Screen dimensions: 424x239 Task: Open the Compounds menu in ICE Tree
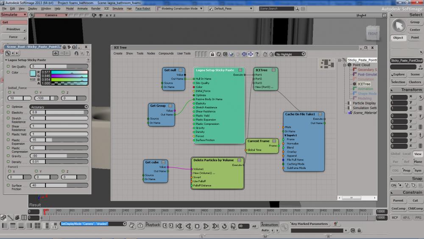(166, 53)
